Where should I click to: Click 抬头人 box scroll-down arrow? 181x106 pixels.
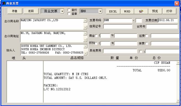click(x=85, y=53)
